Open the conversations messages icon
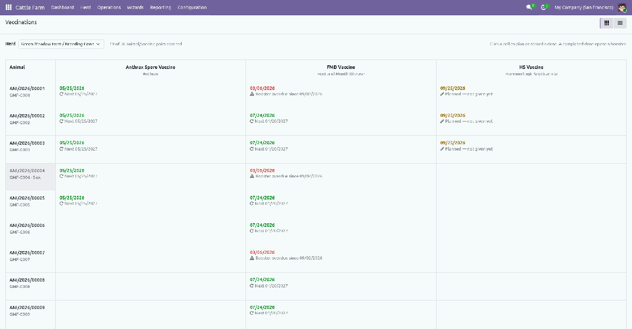 coord(528,7)
